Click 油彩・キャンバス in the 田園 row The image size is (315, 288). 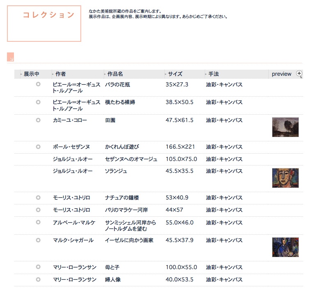pyautogui.click(x=224, y=120)
